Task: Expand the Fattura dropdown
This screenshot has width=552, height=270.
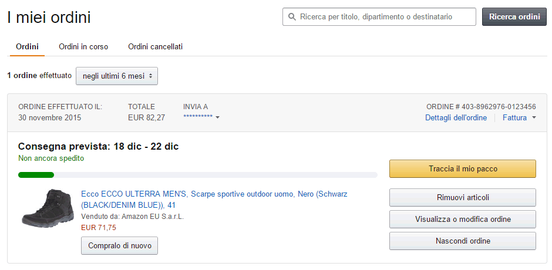Action: coord(519,118)
